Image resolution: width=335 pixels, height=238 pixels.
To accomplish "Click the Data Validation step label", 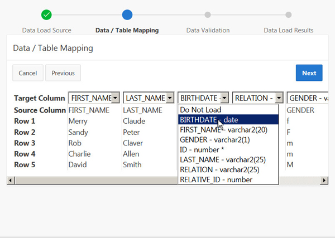I will [x=208, y=30].
